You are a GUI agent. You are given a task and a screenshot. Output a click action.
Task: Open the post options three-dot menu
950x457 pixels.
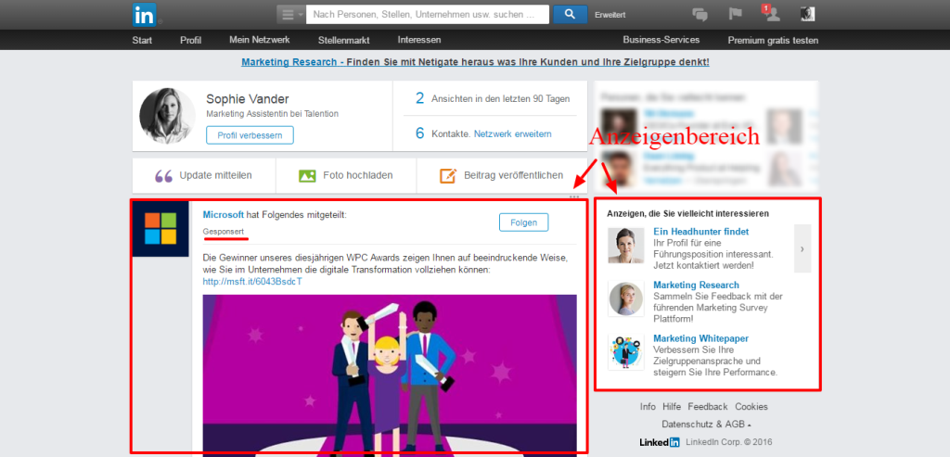point(574,197)
